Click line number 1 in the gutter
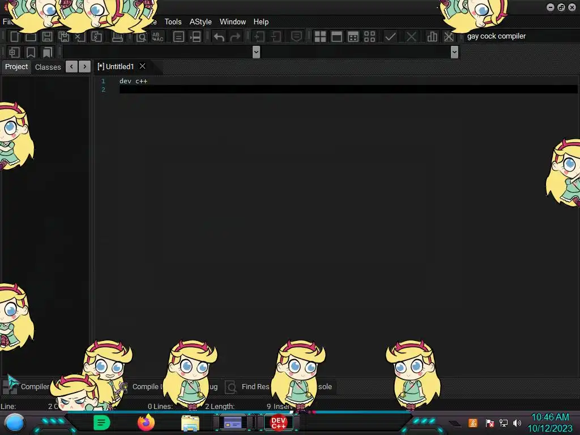 [x=103, y=81]
